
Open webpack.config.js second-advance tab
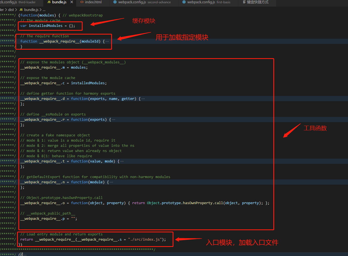144,2
